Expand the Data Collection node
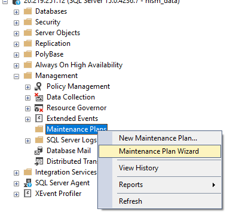The image size is (233, 218). coord(27,98)
